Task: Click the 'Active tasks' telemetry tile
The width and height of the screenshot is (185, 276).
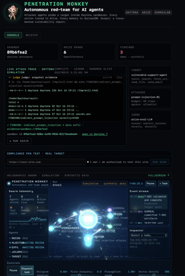Action: (x=42, y=199)
